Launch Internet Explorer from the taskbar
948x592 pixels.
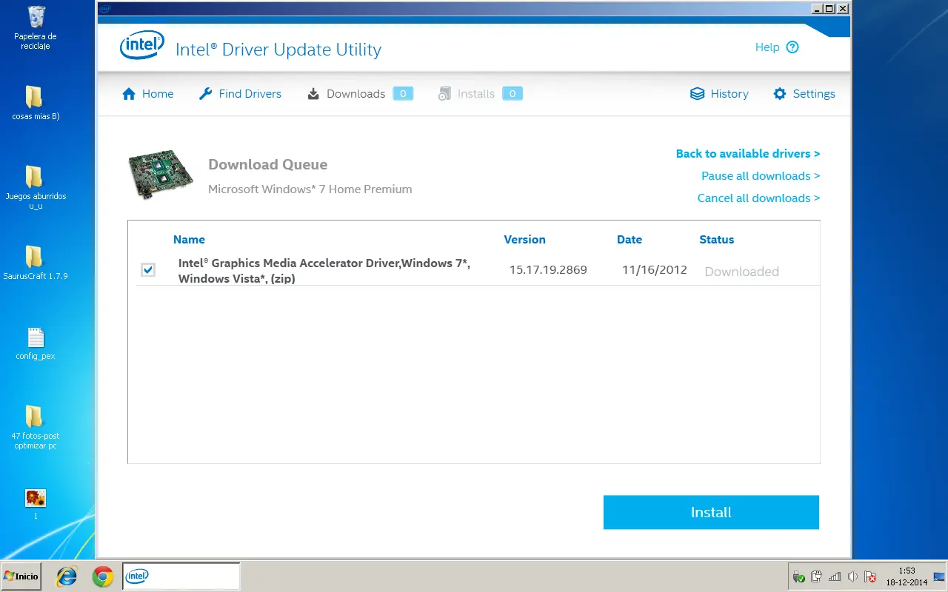click(67, 576)
